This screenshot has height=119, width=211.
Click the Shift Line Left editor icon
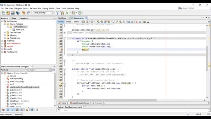pyautogui.click(x=129, y=22)
